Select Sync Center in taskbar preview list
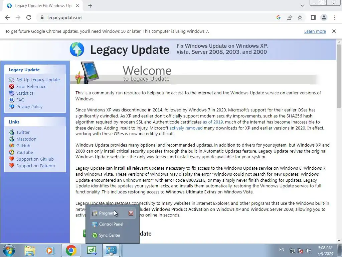342x257 pixels. point(113,235)
